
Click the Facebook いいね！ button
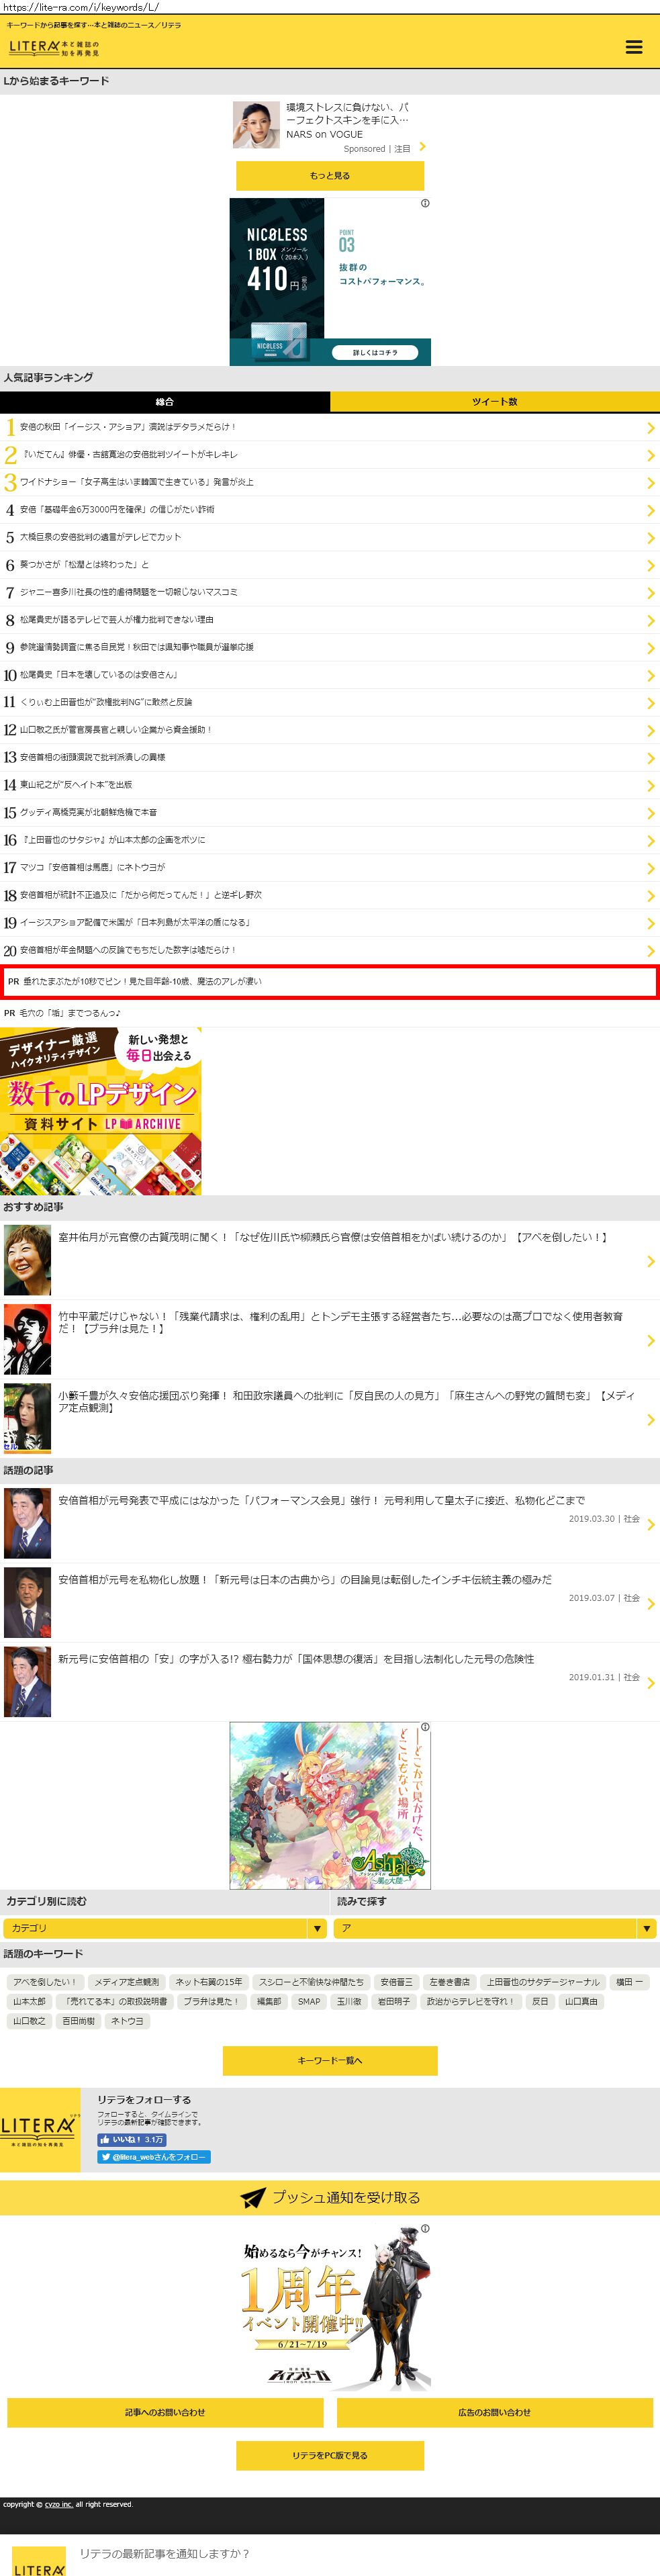pos(132,2139)
